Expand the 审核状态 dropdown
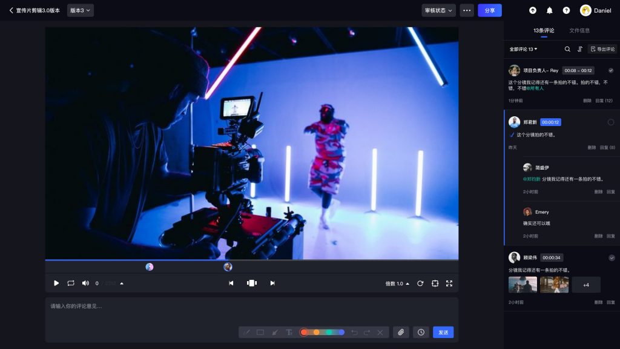 (438, 10)
